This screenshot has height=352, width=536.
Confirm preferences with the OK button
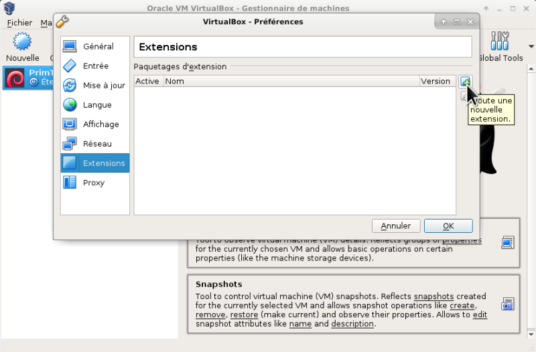(448, 226)
